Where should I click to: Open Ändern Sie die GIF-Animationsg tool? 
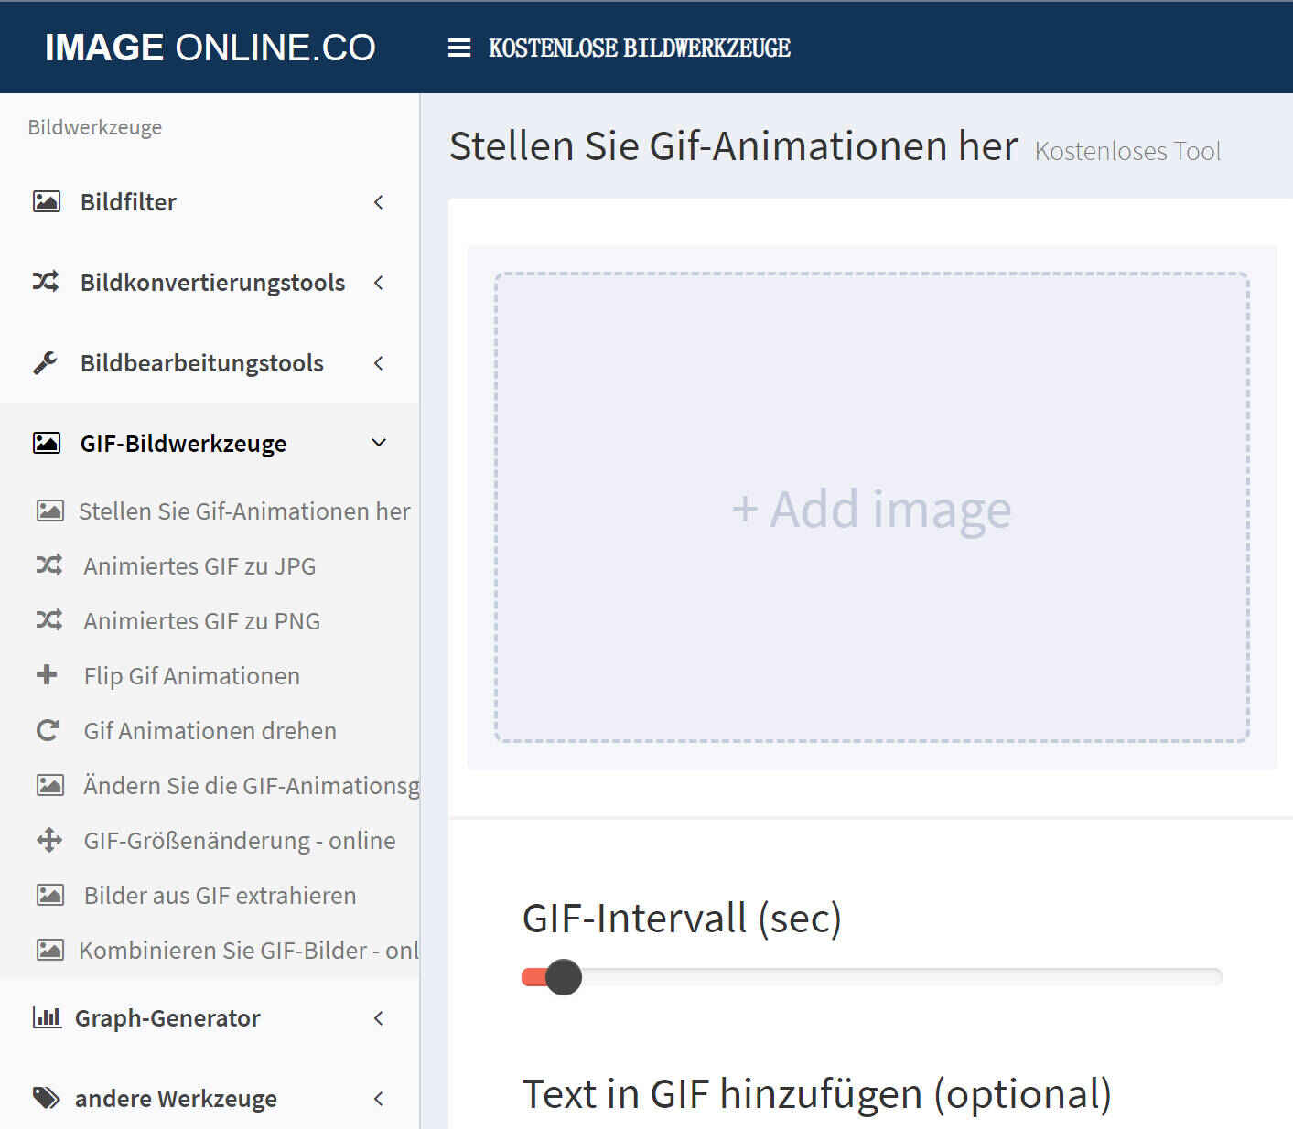click(252, 786)
